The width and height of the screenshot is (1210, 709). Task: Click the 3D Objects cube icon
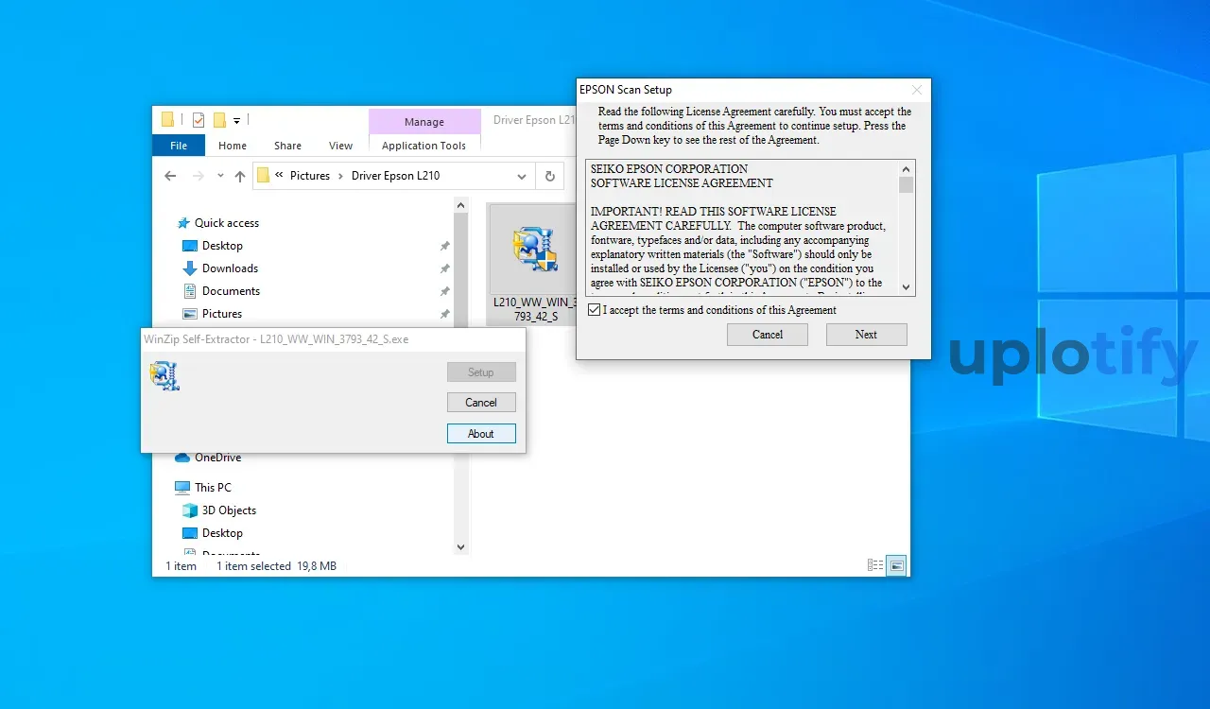pyautogui.click(x=189, y=510)
